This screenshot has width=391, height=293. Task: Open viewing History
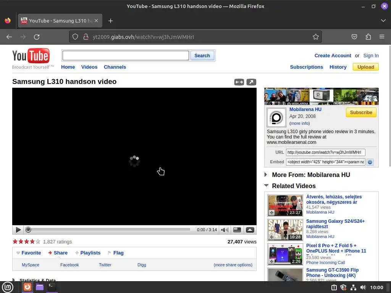(x=338, y=67)
